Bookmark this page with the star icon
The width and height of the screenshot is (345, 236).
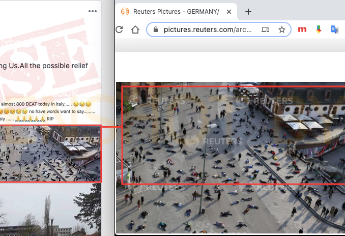click(x=282, y=29)
